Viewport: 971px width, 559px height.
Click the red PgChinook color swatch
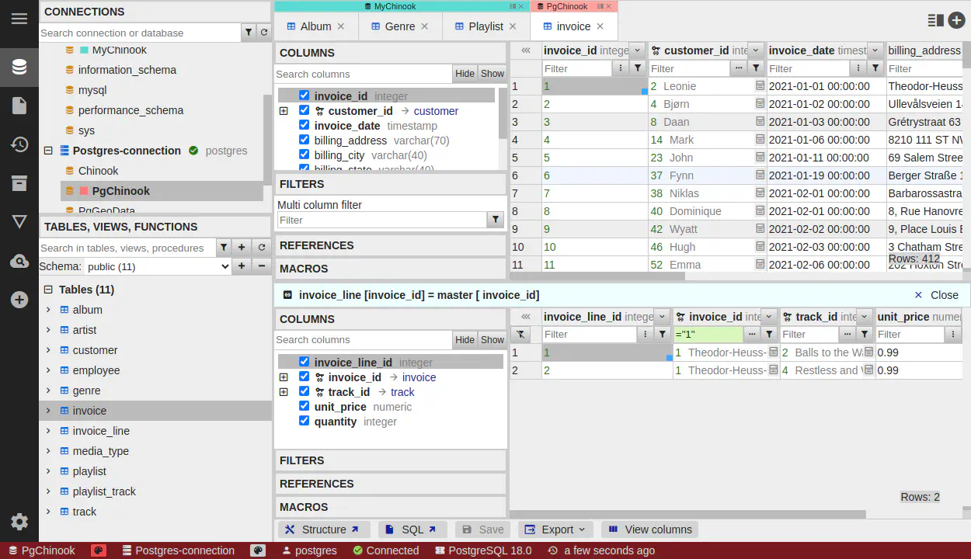(84, 191)
